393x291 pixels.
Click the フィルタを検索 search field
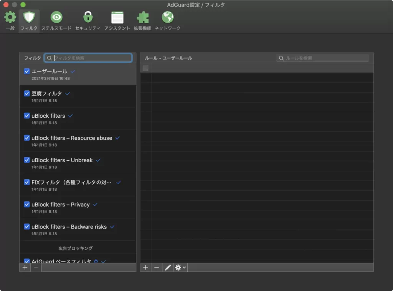click(x=92, y=58)
